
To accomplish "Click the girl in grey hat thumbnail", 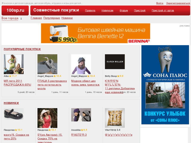I will 81,64.
